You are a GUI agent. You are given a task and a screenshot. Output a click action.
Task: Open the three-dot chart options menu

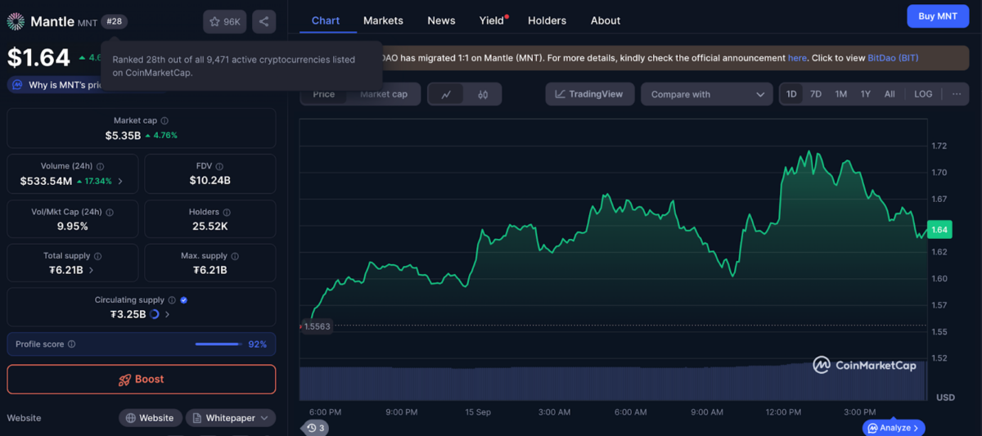tap(956, 94)
